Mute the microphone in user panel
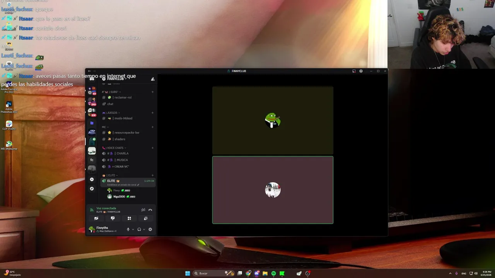 (128, 229)
